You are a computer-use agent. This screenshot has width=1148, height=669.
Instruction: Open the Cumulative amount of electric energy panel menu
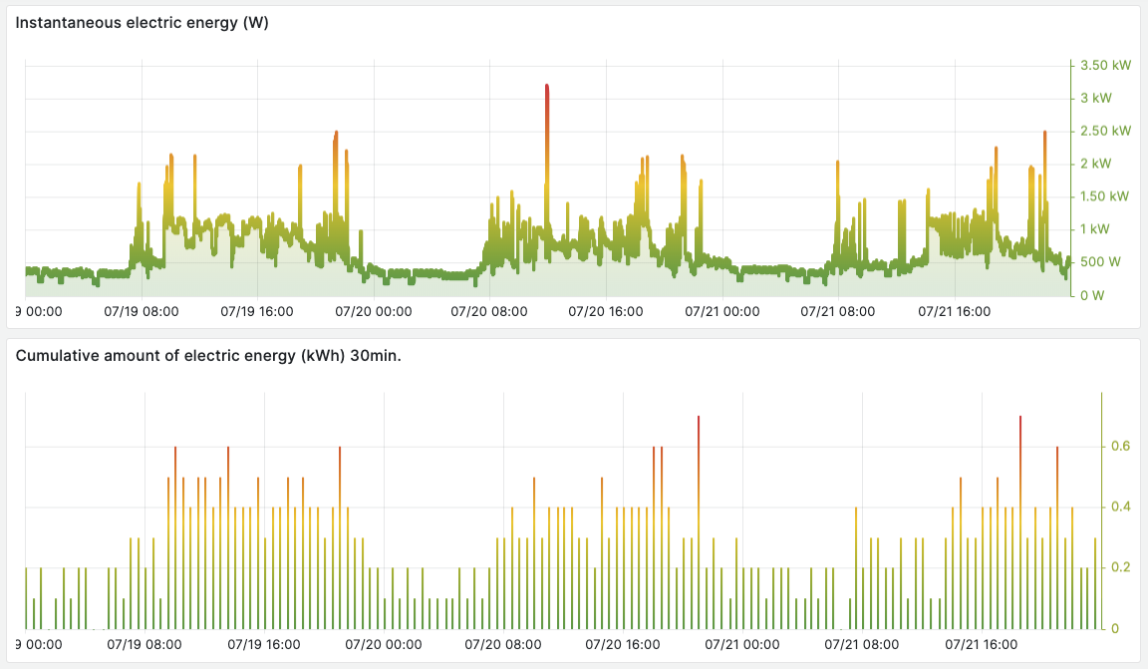tap(207, 356)
